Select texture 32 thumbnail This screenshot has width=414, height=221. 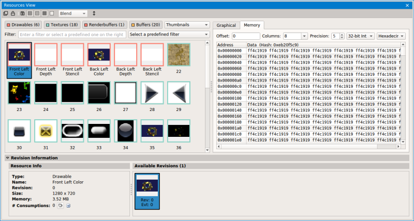tap(72, 135)
